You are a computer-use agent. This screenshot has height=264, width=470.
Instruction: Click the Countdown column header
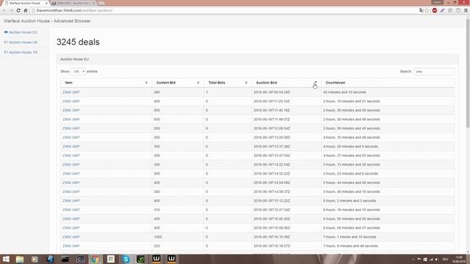point(388,83)
